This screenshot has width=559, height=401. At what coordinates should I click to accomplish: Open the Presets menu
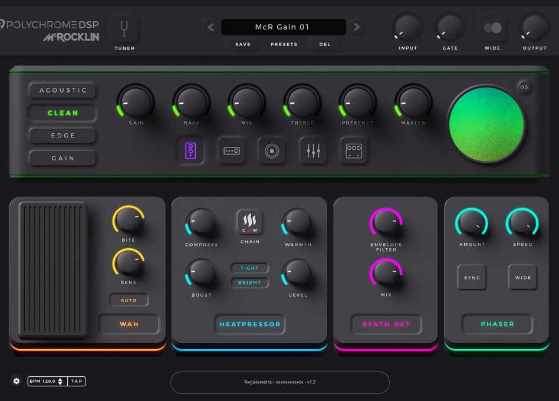284,44
